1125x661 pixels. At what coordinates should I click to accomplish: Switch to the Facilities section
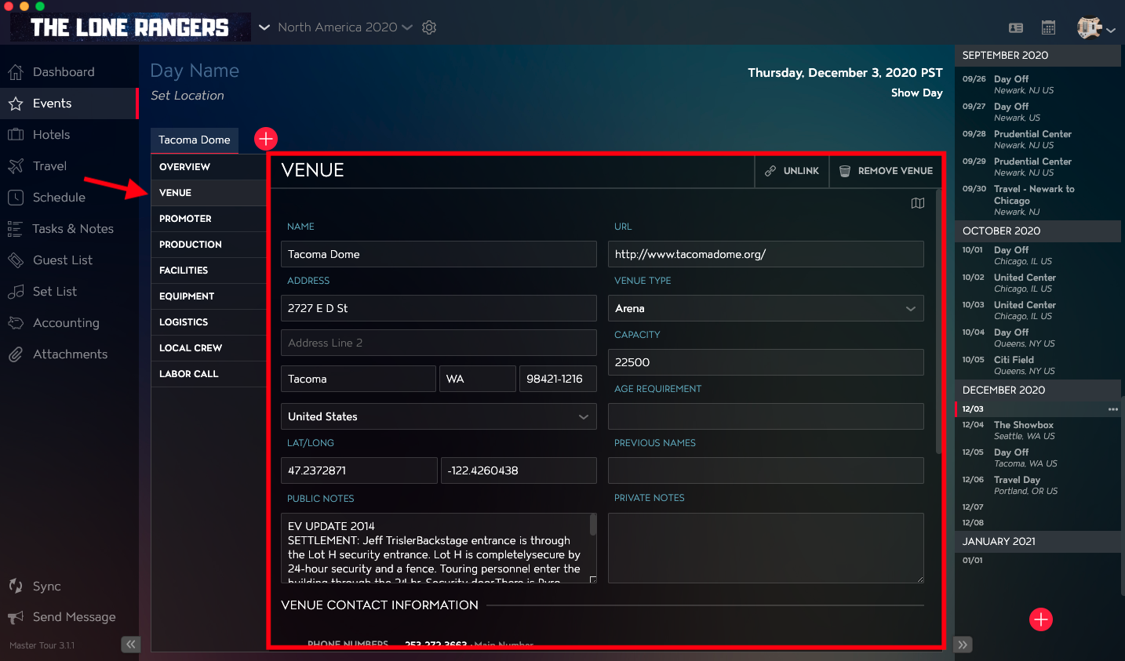point(208,271)
